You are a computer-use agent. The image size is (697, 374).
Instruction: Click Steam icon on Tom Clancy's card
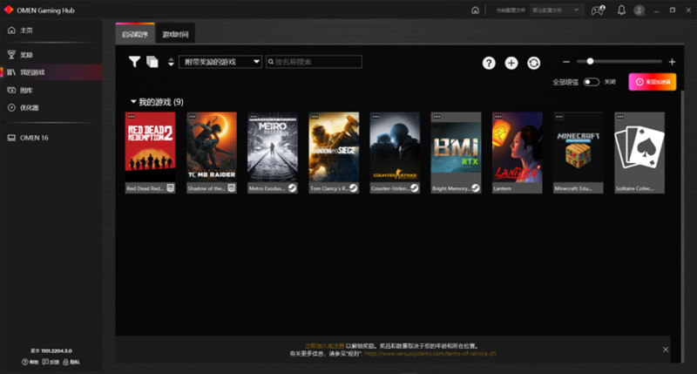click(x=354, y=188)
